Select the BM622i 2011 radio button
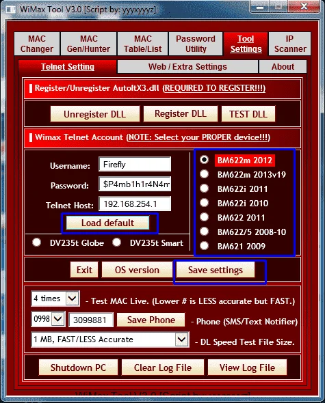This screenshot has height=403, width=325. (x=204, y=189)
